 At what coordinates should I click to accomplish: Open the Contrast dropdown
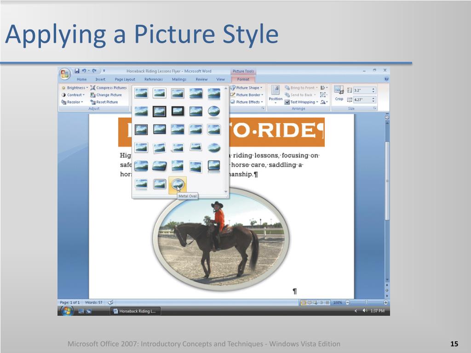(73, 95)
